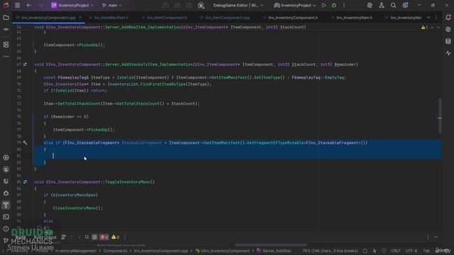Switch to Inv_InventoryComponent.h tab
This screenshot has height=255, width=454.
click(293, 18)
